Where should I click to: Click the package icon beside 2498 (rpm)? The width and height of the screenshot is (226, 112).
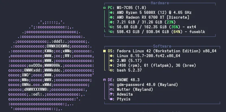[x=111, y=65]
